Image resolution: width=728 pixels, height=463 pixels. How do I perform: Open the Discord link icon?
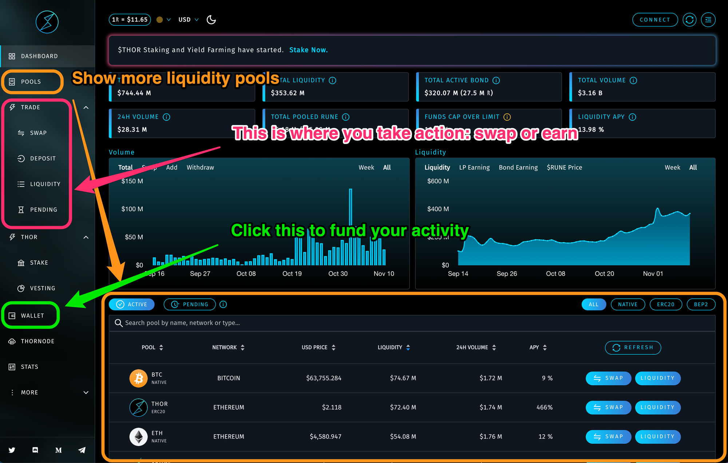pos(35,450)
